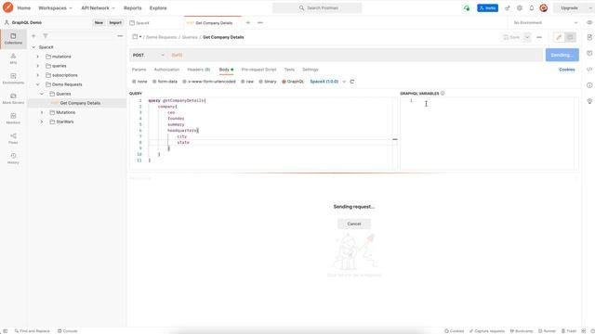Open the POST method dropdown
The width and height of the screenshot is (595, 334).
pyautogui.click(x=148, y=55)
